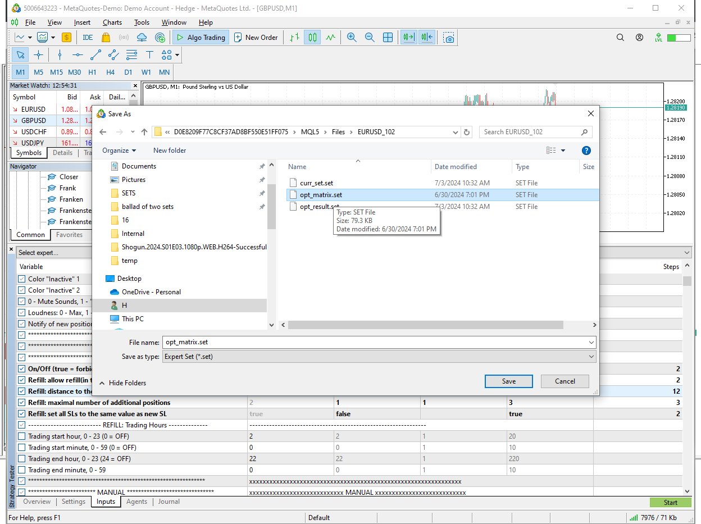Toggle Trading end minute checkbox
This screenshot has height=524, width=701.
[x=22, y=470]
